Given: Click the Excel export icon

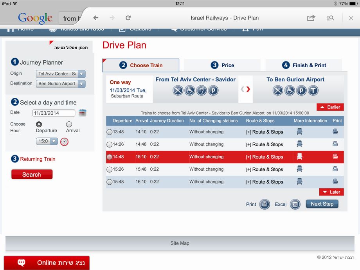Looking at the screenshot, I should click(x=295, y=204).
